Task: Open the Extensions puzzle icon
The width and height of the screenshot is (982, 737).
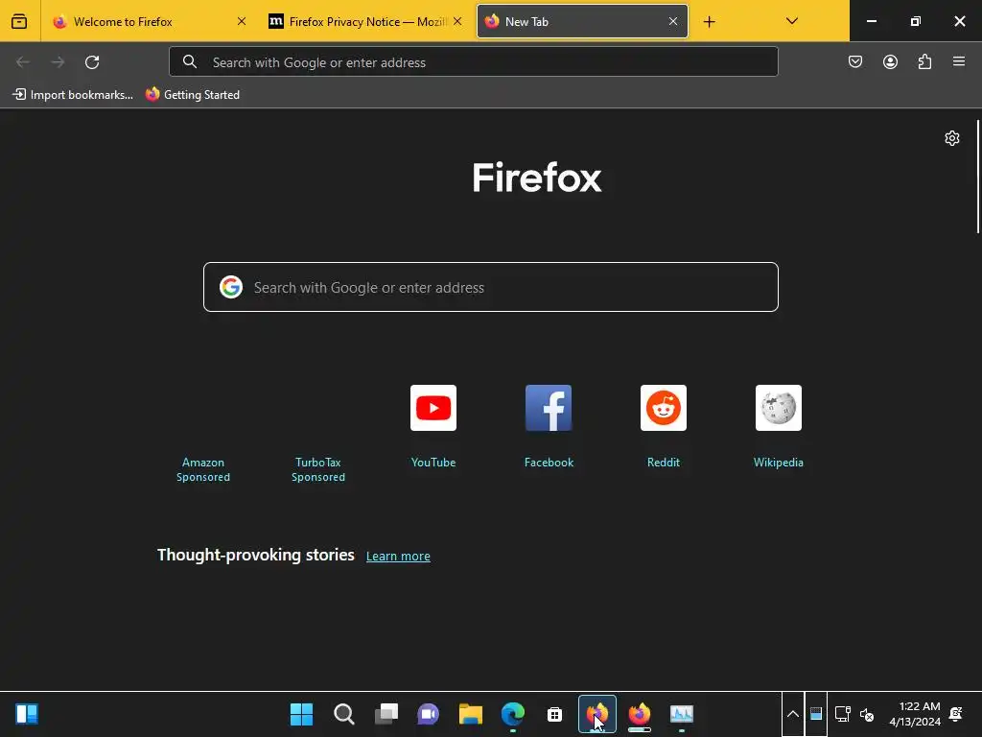Action: (x=925, y=61)
